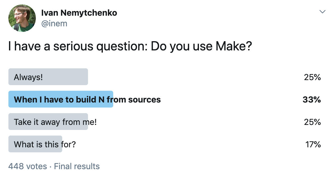
Task: Click the Ivan Nemytchenko display name
Action: (79, 13)
